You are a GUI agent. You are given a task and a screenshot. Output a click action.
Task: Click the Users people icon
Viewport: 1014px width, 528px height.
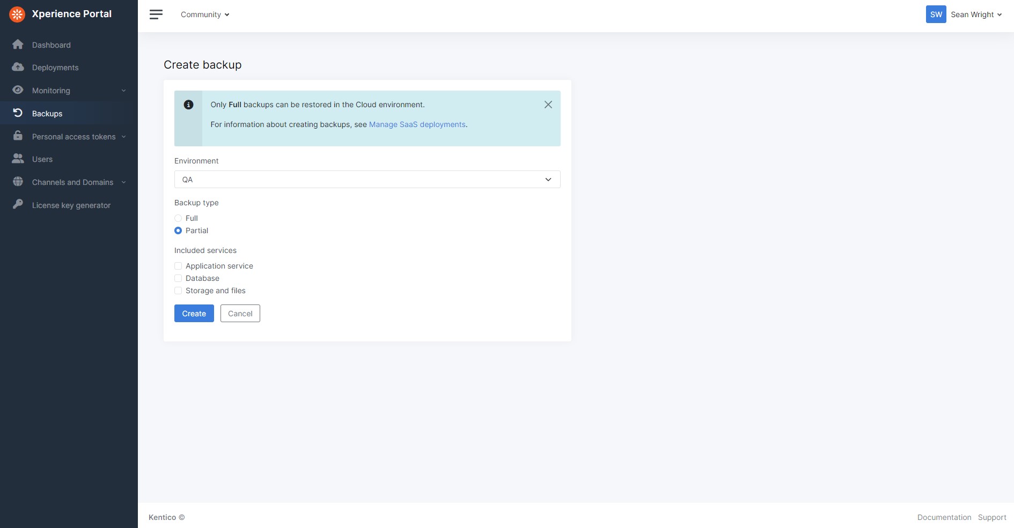pos(18,159)
